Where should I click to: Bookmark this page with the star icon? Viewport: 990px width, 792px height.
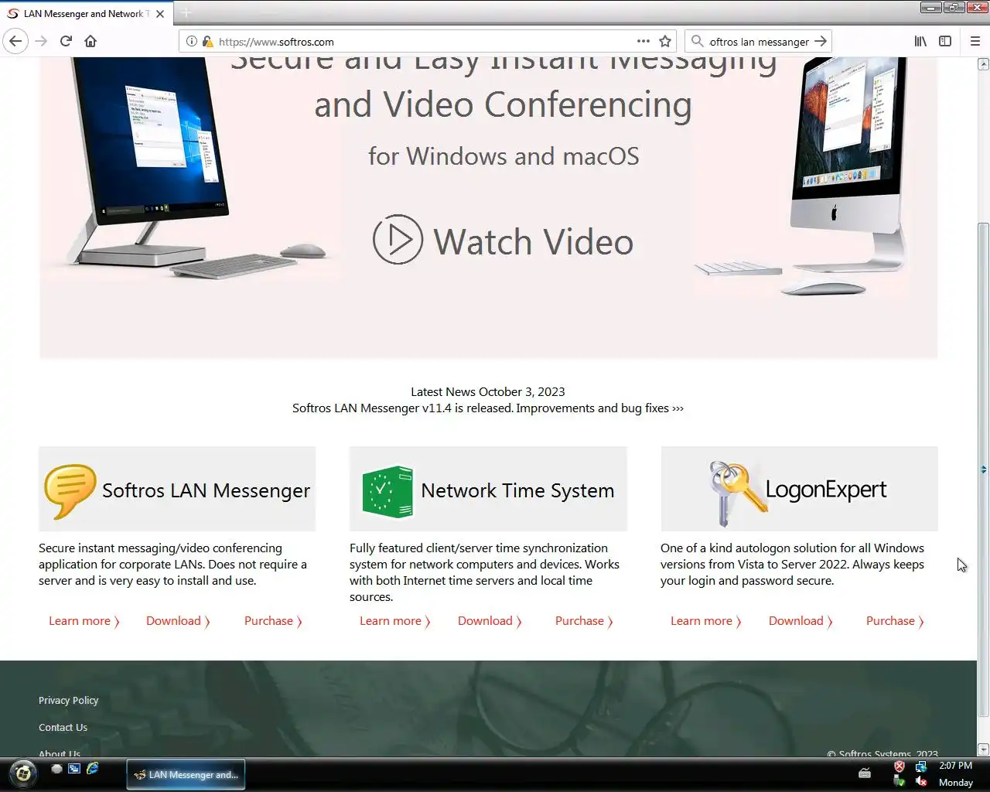tap(665, 41)
